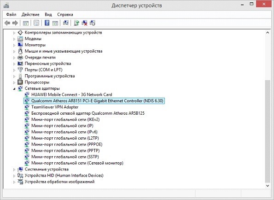Click the scrollbar up arrow
Viewport: 274px width, 200px height.
coord(268,33)
